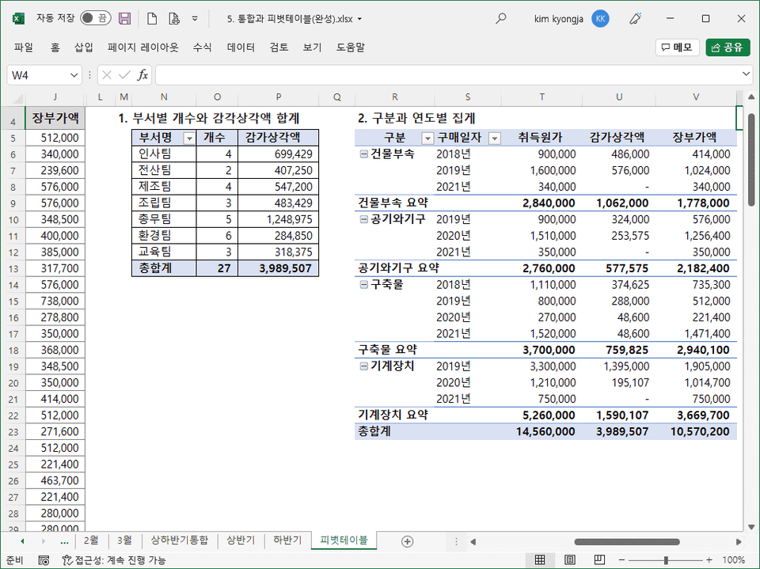Image resolution: width=760 pixels, height=569 pixels.
Task: Switch to the 3월 sheet tab
Action: pos(124,540)
